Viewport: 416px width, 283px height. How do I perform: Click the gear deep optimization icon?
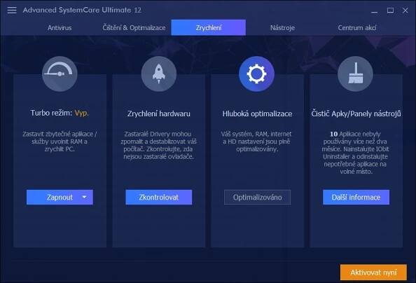(256, 74)
